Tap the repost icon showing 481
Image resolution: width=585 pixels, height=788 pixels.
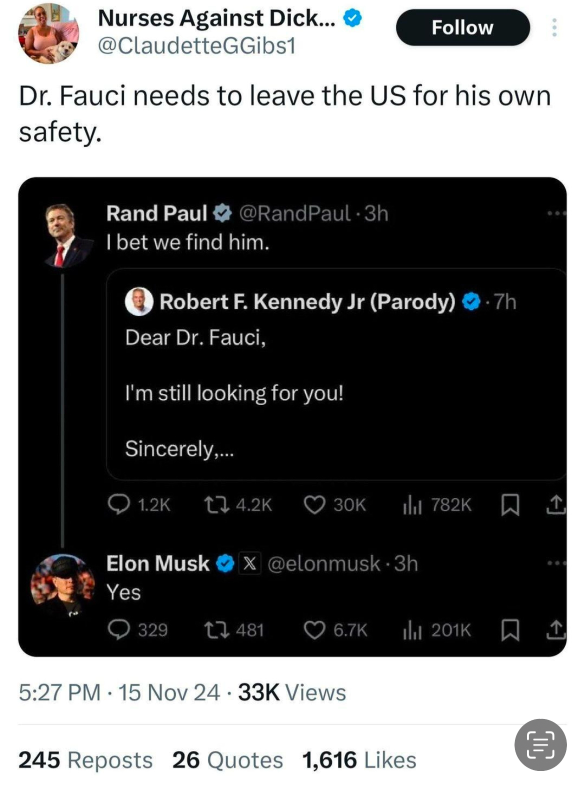point(216,629)
